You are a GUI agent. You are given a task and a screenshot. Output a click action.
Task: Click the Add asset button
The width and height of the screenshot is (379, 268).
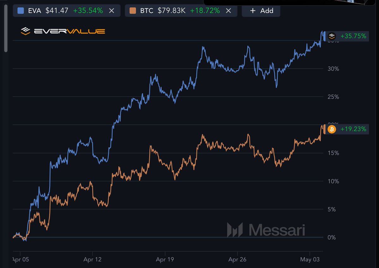(261, 10)
